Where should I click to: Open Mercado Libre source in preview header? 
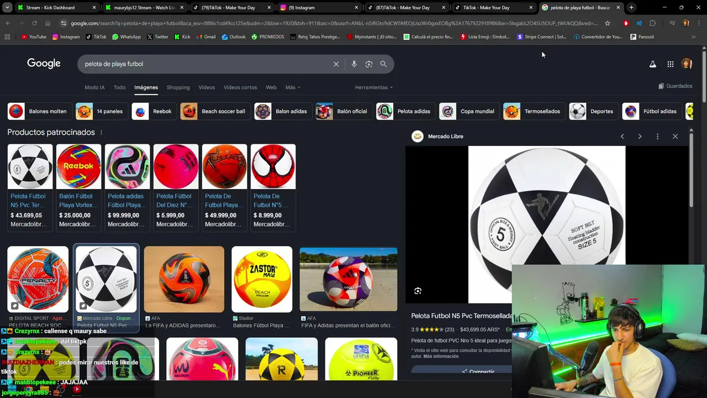pos(438,137)
